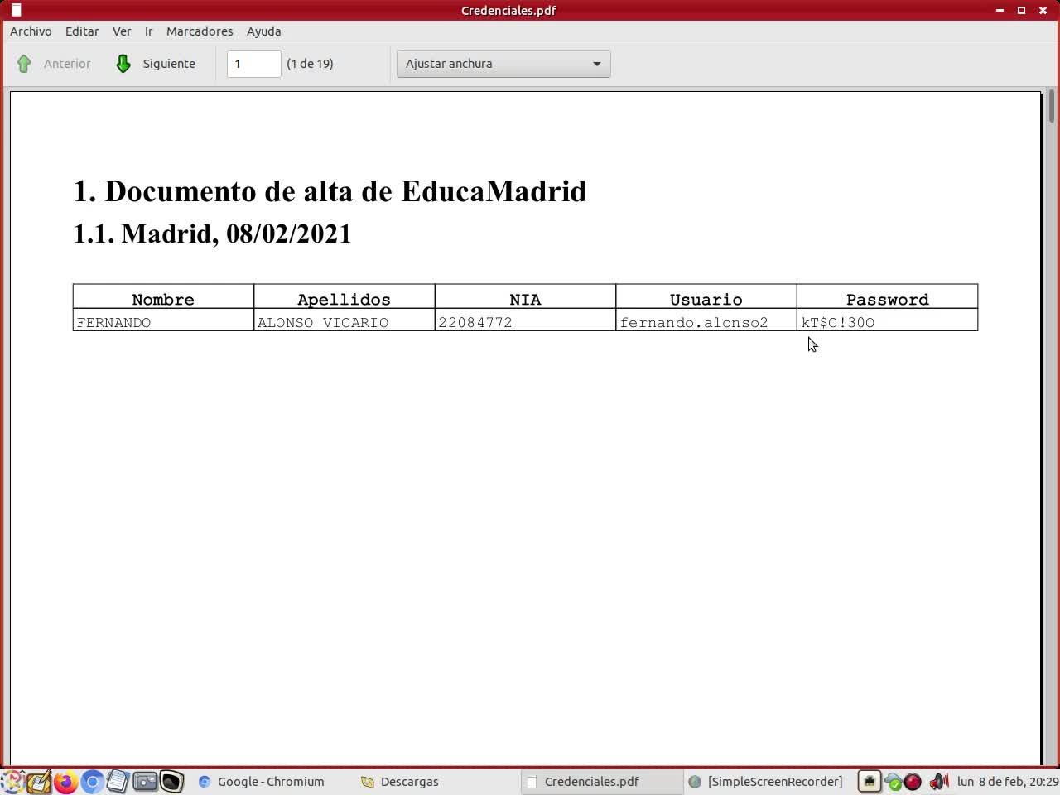Open the cloud sync tray icon
Image resolution: width=1060 pixels, height=795 pixels.
[x=893, y=781]
